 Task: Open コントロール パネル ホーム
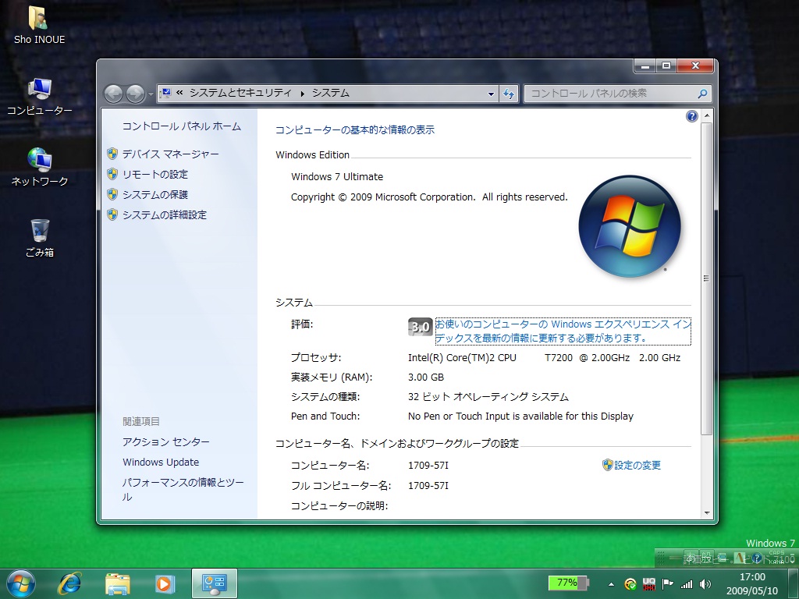181,126
